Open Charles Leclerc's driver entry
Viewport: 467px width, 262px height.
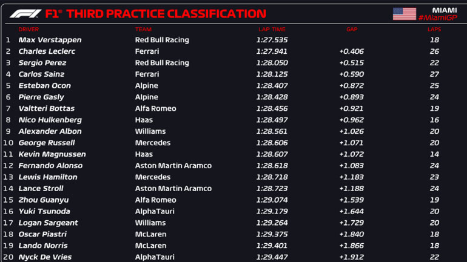[47, 51]
